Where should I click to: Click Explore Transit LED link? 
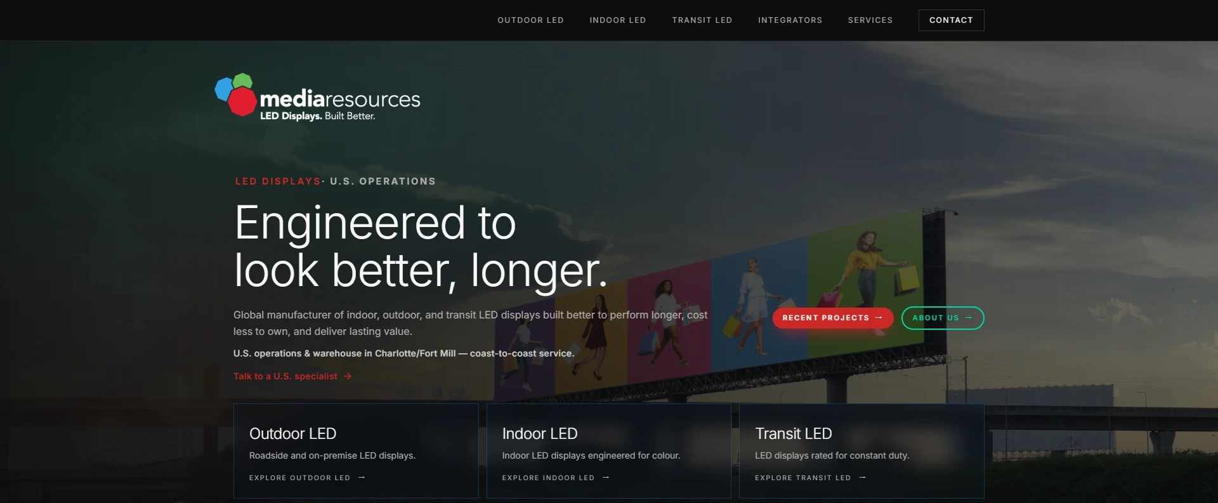[810, 478]
